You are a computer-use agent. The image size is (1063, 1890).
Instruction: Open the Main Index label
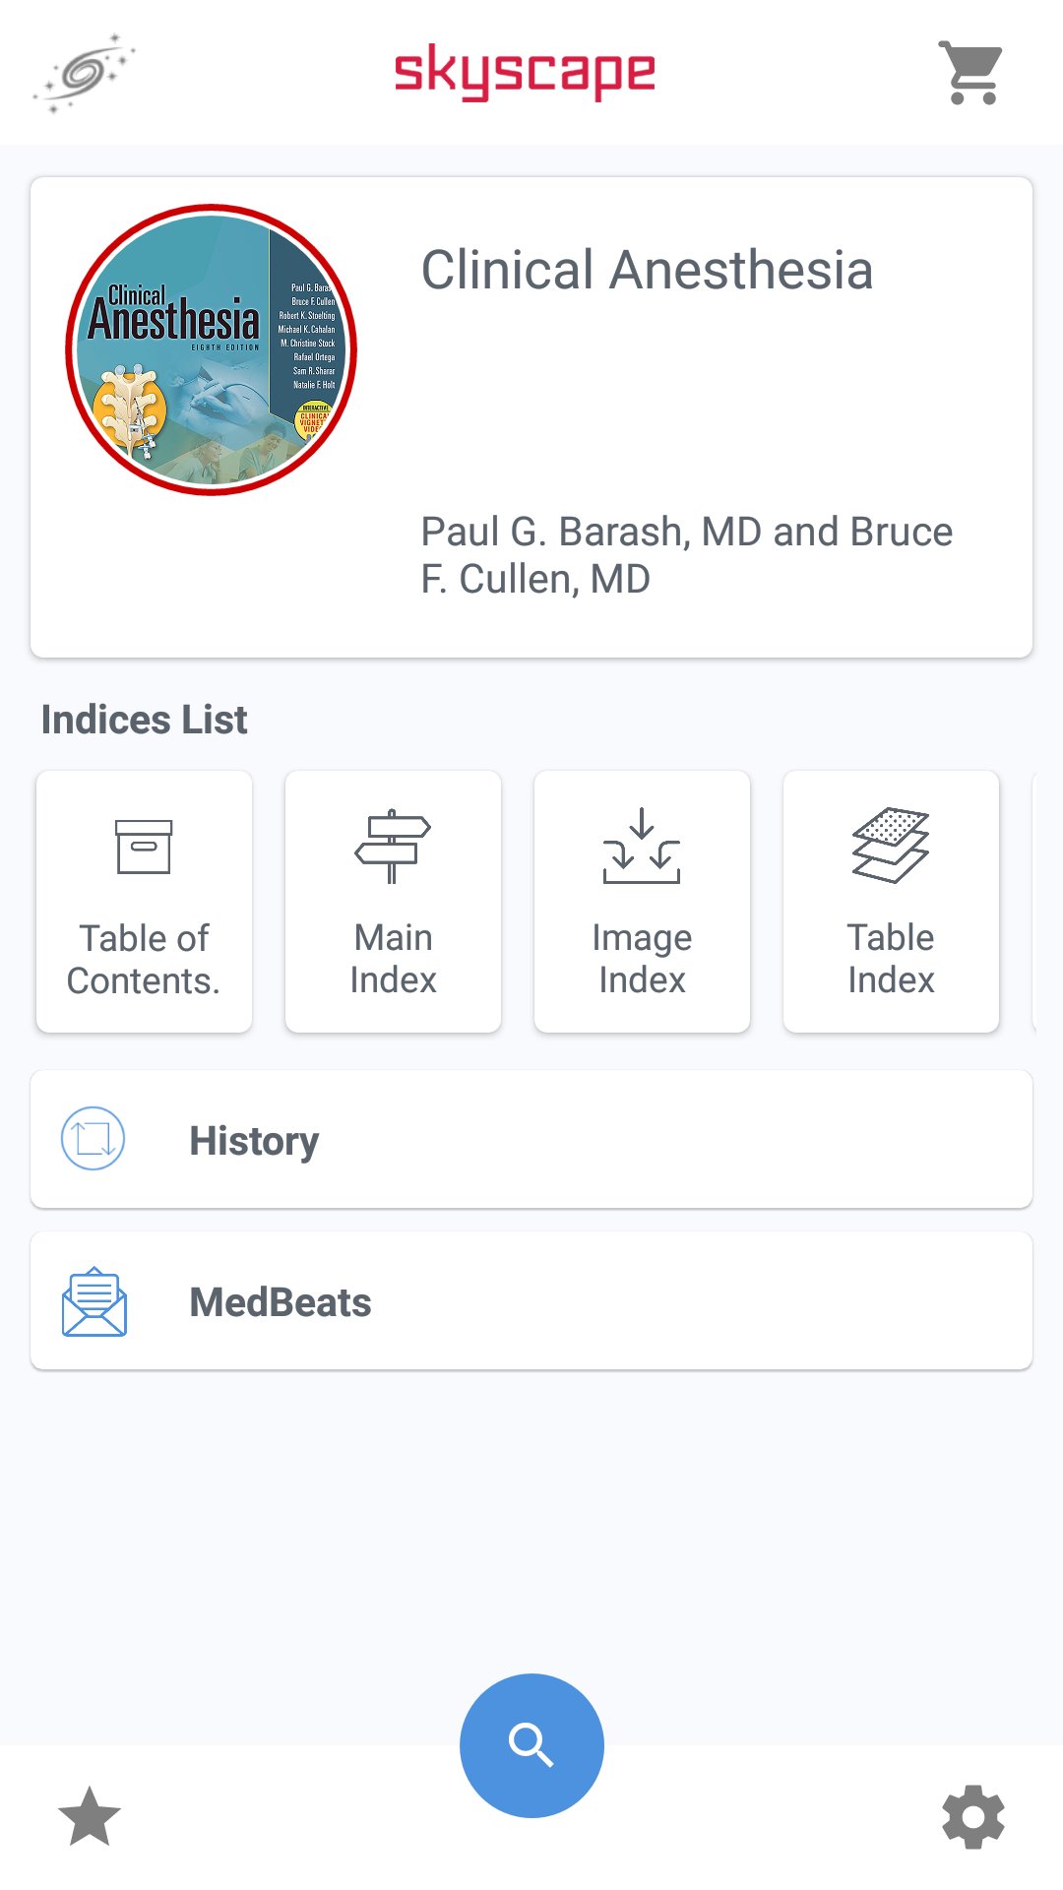pyautogui.click(x=393, y=959)
